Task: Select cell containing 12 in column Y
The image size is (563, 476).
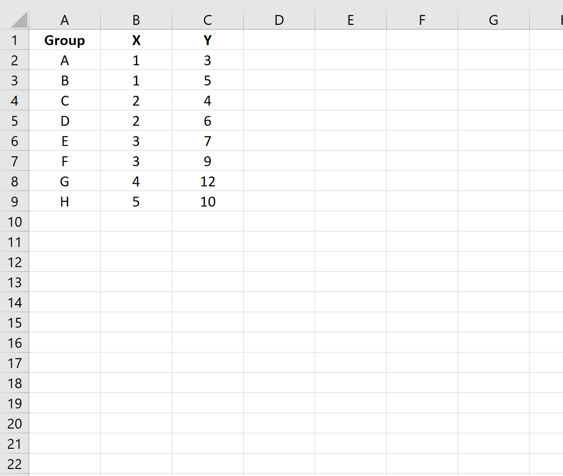Action: pos(207,181)
